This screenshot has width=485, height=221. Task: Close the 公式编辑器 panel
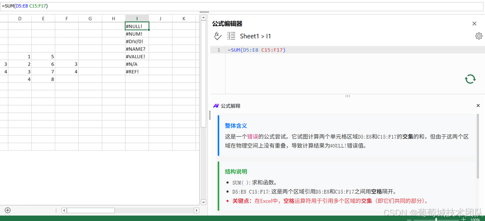[474, 23]
